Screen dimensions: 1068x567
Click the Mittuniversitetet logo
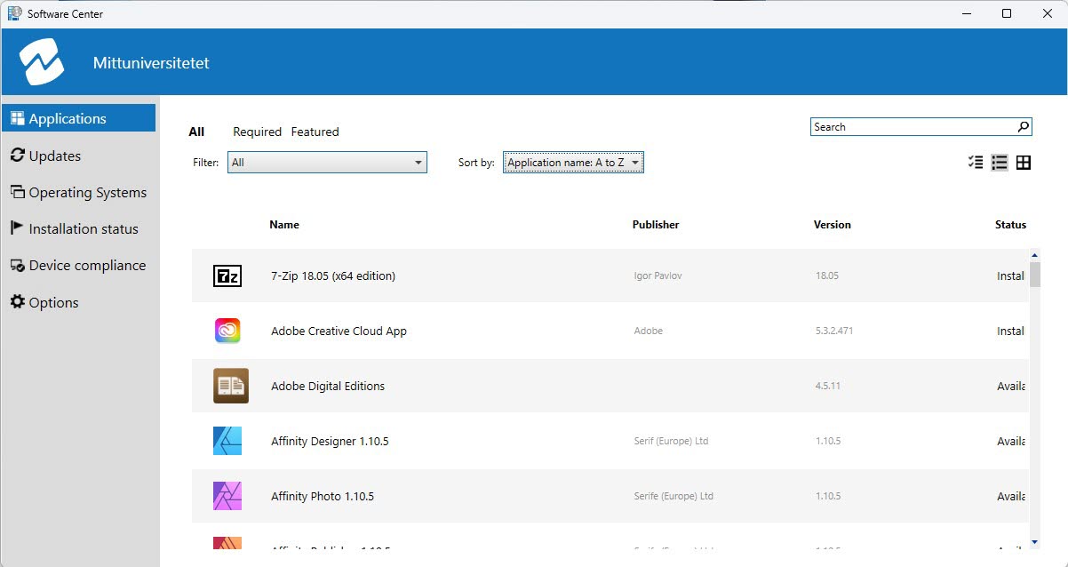pyautogui.click(x=42, y=62)
